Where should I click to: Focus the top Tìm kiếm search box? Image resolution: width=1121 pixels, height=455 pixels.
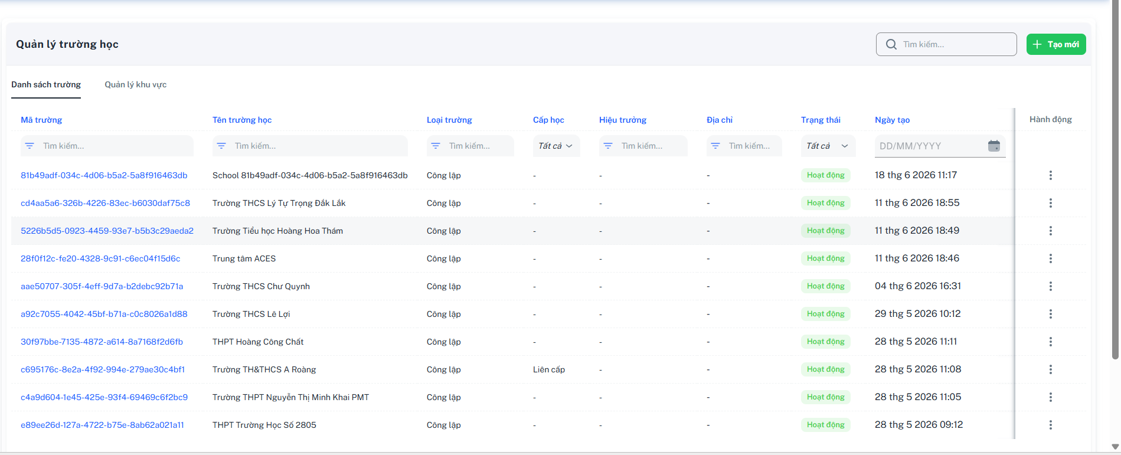pyautogui.click(x=946, y=44)
